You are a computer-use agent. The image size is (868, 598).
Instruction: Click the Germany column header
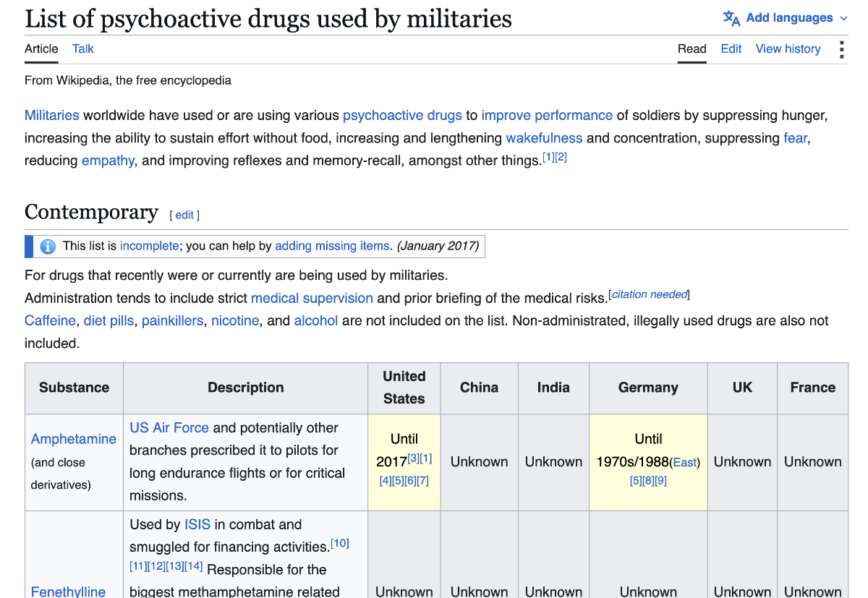[648, 388]
